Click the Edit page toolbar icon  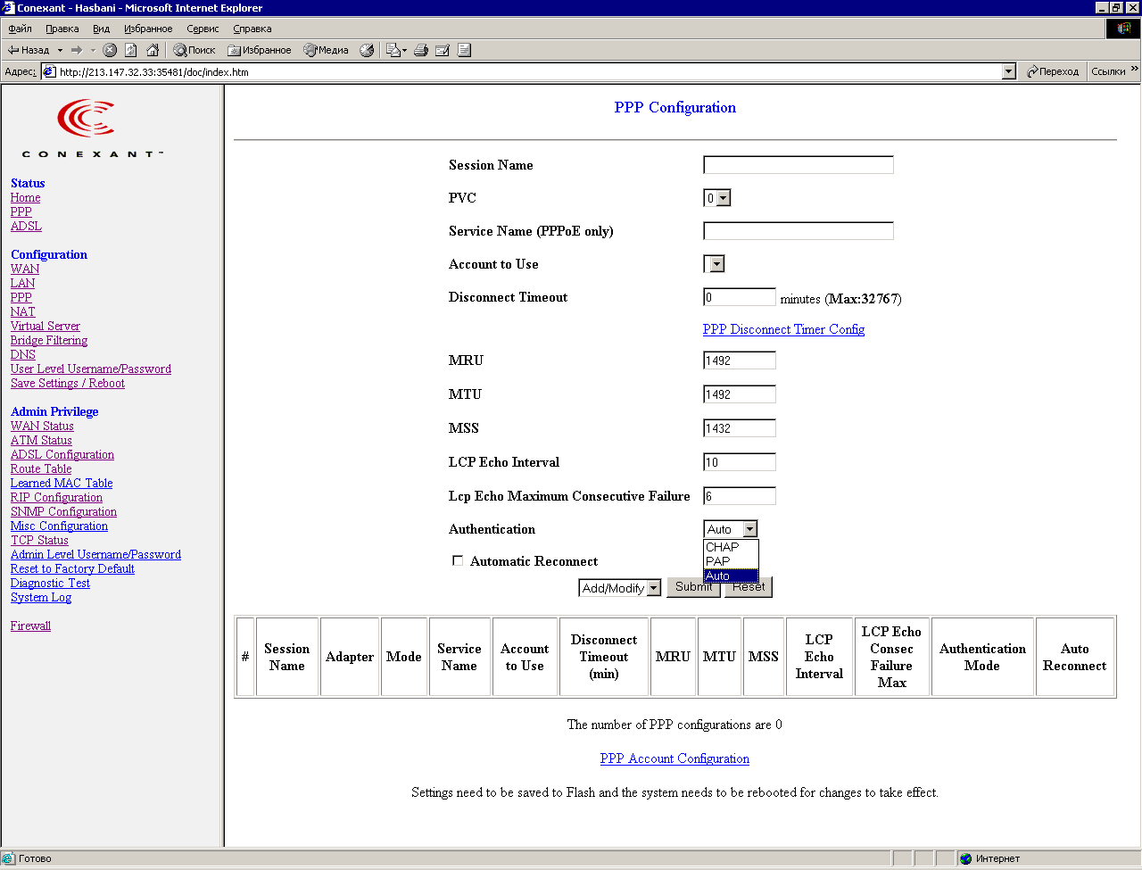click(443, 50)
